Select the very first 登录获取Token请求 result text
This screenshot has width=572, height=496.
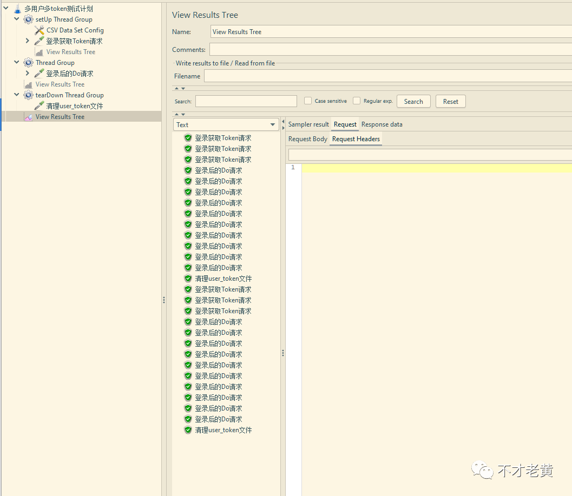click(x=223, y=138)
